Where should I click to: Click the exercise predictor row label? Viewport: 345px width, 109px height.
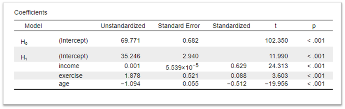71,76
